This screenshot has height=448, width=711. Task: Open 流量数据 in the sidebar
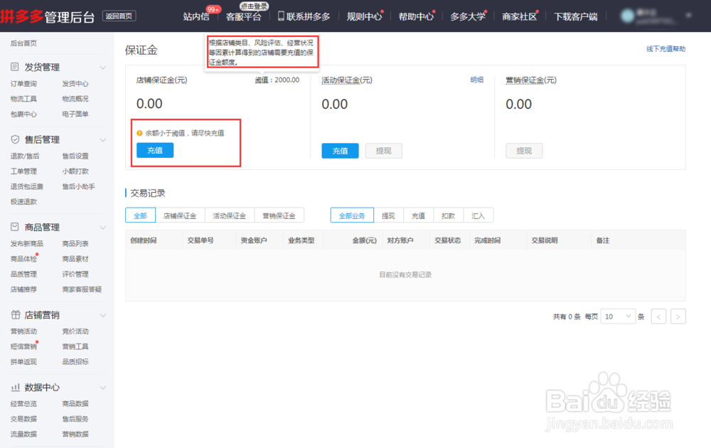pyautogui.click(x=23, y=434)
